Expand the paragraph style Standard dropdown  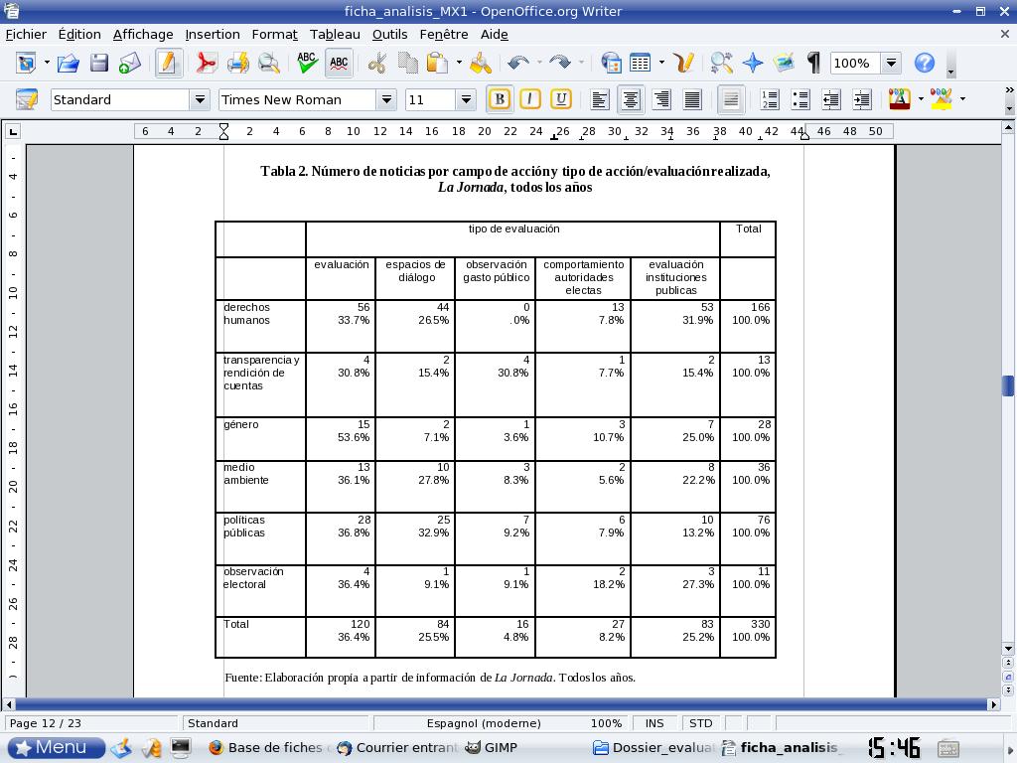[200, 99]
